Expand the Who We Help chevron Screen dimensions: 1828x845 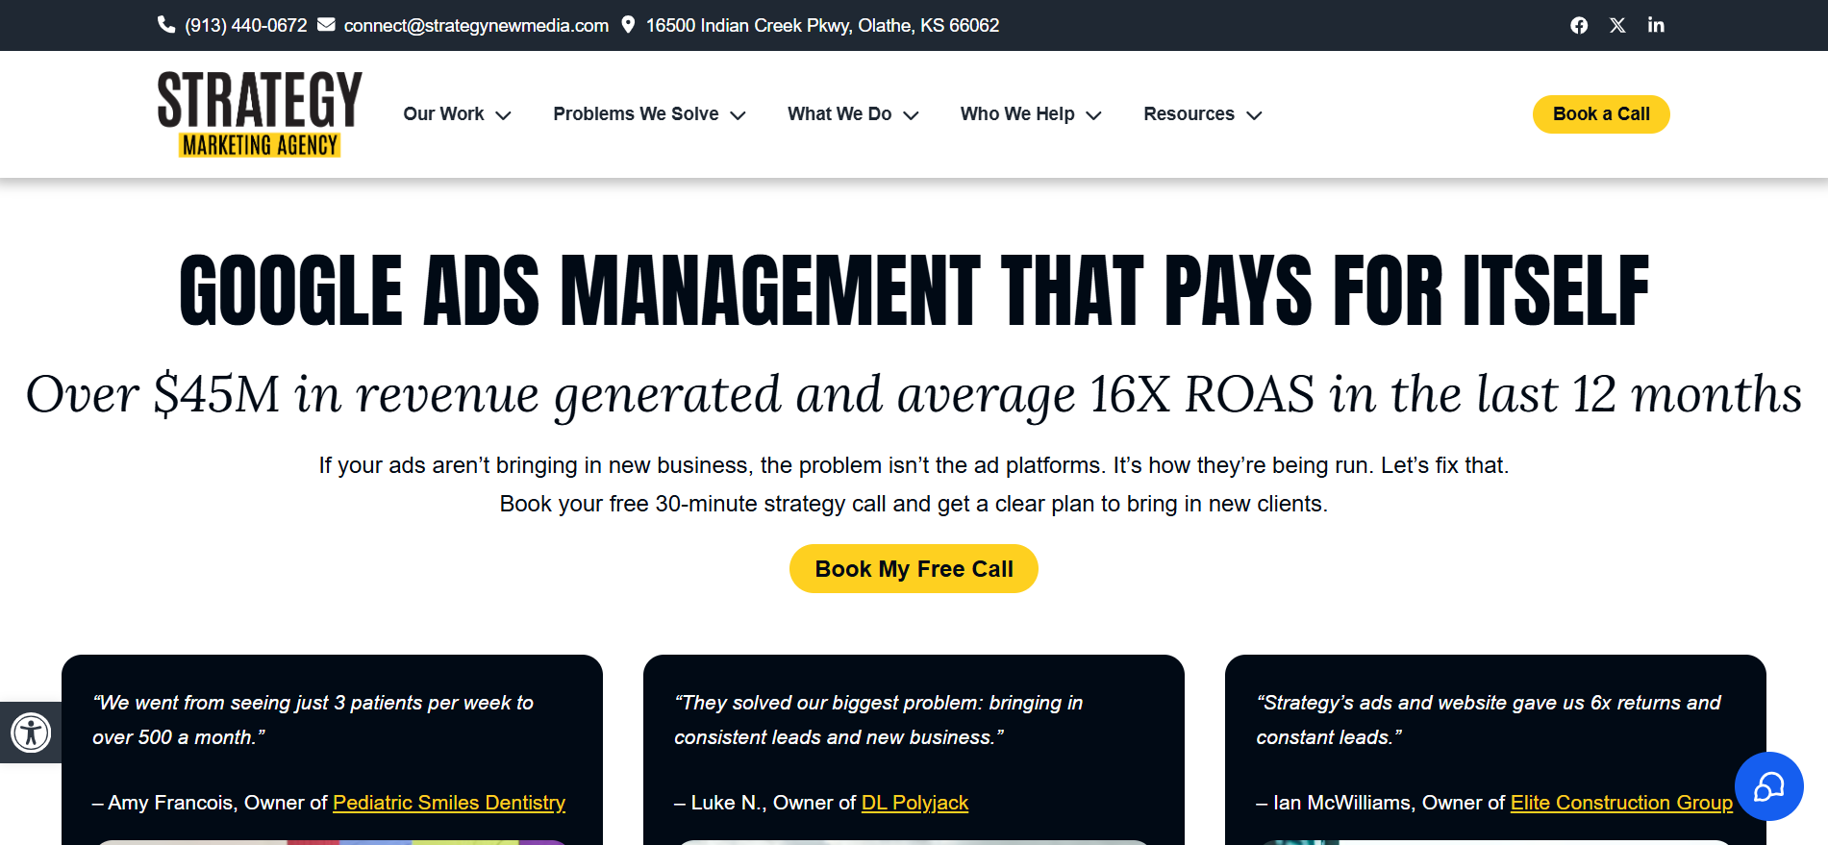(1093, 115)
